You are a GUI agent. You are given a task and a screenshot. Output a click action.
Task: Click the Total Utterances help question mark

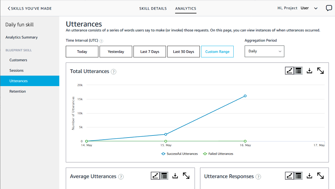pyautogui.click(x=113, y=71)
